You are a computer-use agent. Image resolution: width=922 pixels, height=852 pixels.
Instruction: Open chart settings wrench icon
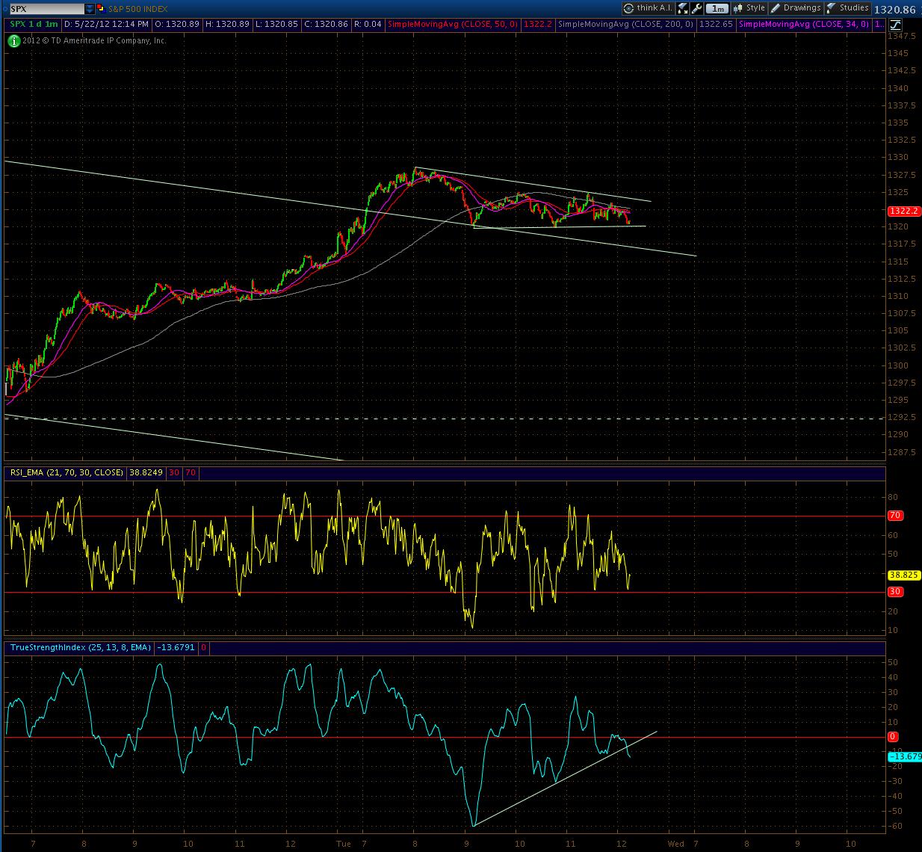[x=697, y=8]
